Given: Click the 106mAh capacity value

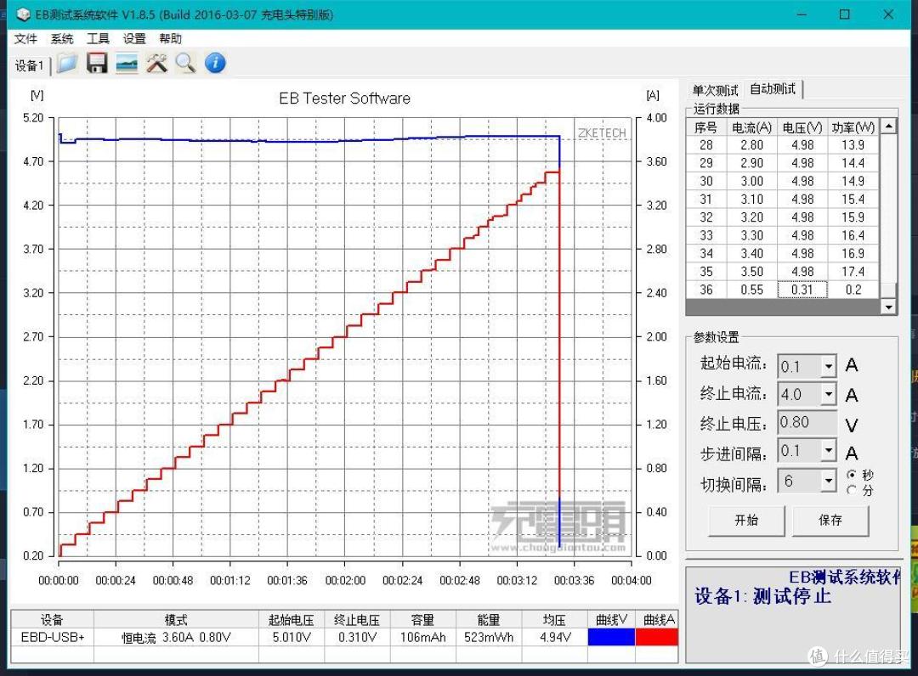Looking at the screenshot, I should pyautogui.click(x=422, y=637).
